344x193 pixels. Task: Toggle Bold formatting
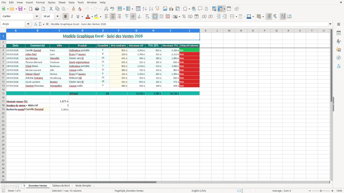[65, 17]
